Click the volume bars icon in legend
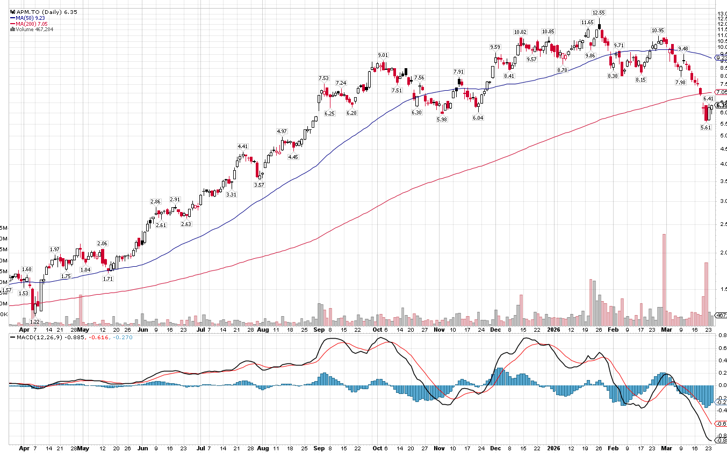 tap(12, 30)
